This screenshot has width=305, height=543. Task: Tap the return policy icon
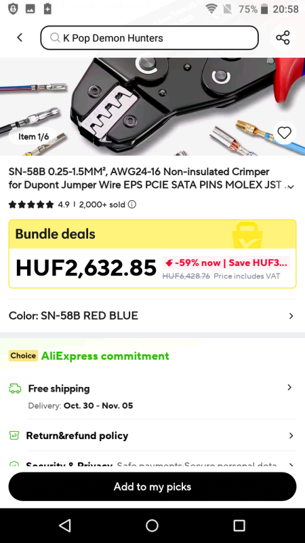click(x=14, y=435)
